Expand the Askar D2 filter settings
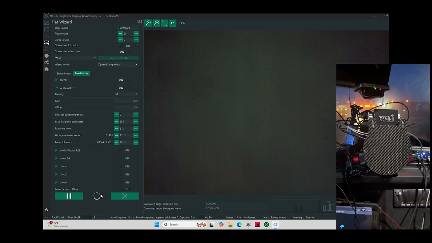The width and height of the screenshot is (432, 243). click(x=57, y=158)
